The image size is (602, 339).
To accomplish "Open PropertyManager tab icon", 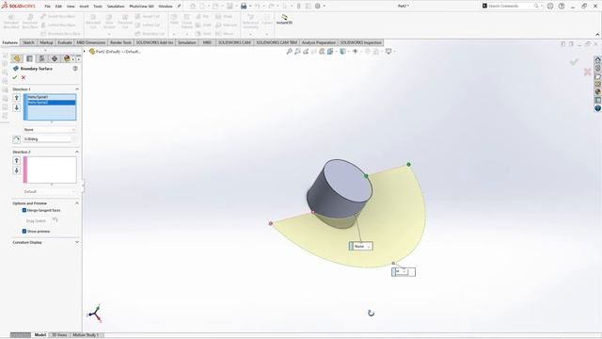I will coord(29,58).
